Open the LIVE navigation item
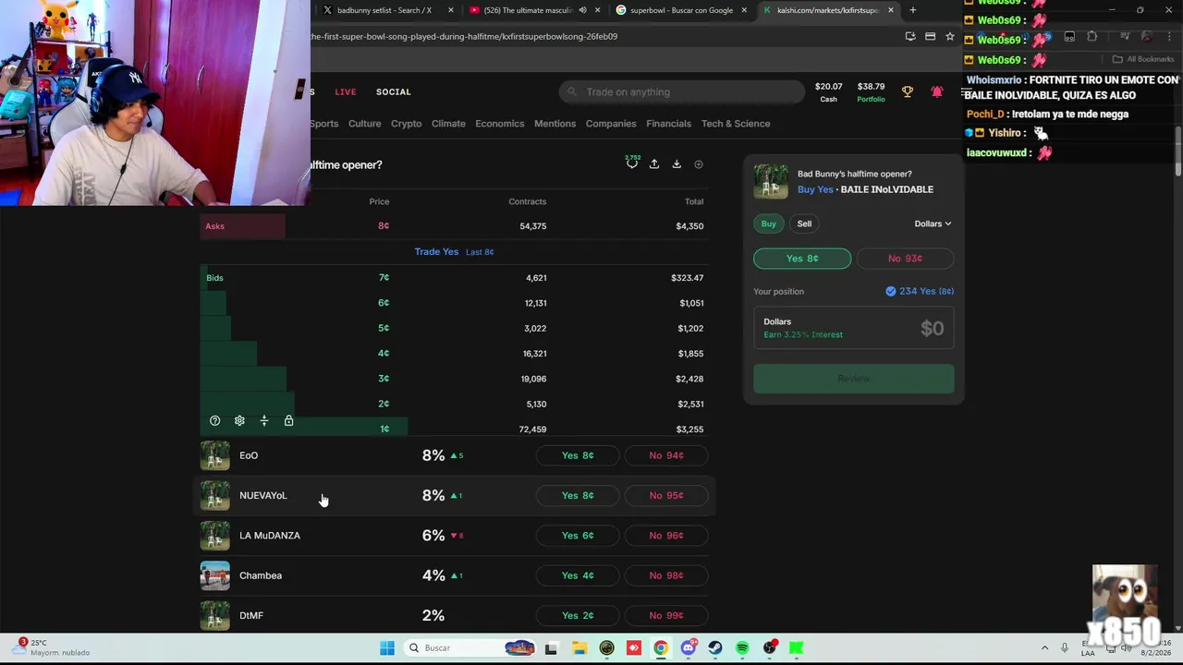 pos(346,92)
